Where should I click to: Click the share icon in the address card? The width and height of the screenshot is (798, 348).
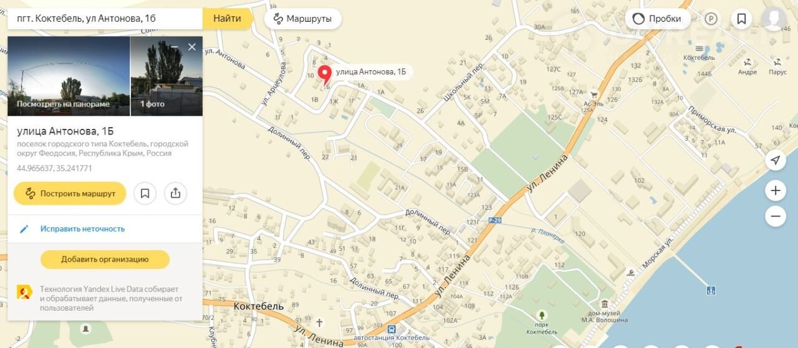tap(175, 194)
